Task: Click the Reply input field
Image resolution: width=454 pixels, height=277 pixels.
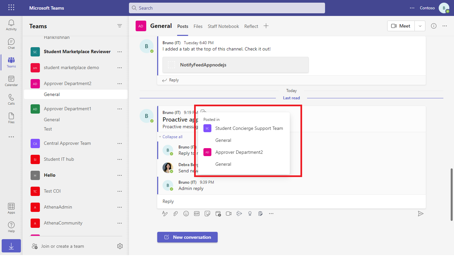Action: pos(291,201)
